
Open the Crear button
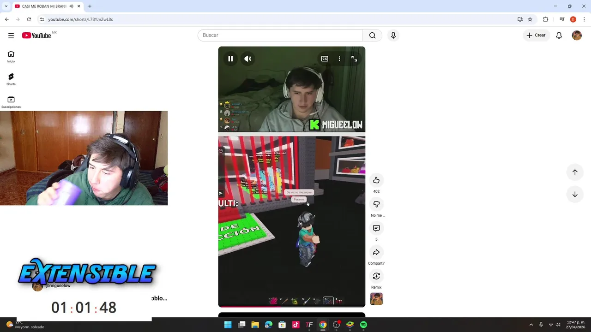tap(536, 35)
